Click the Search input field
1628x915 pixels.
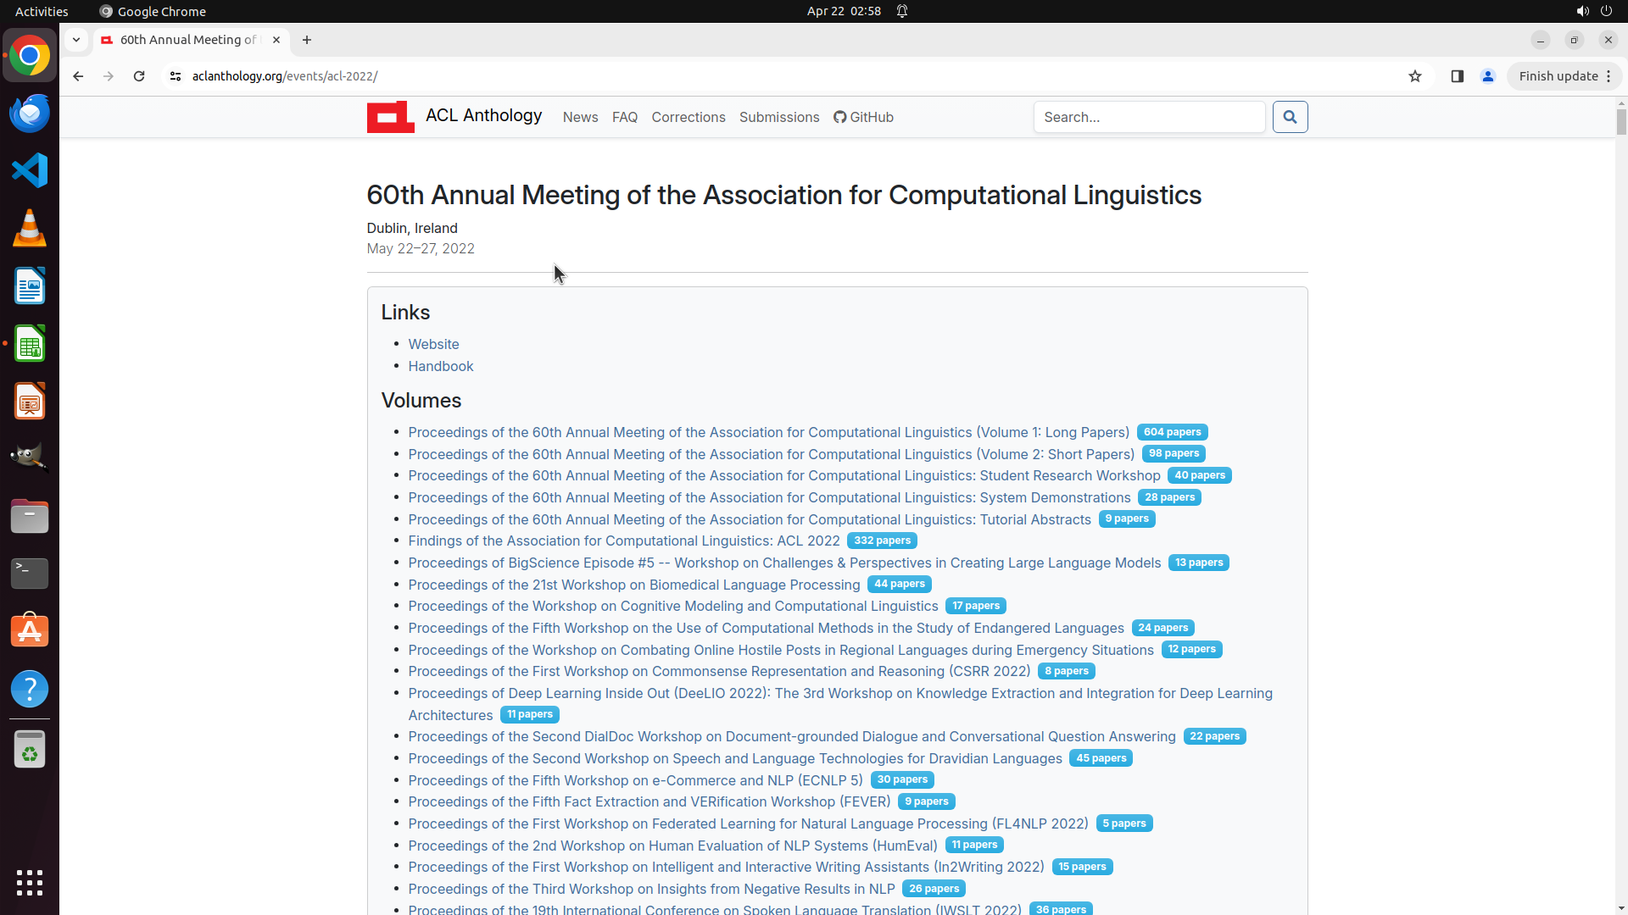tap(1149, 117)
